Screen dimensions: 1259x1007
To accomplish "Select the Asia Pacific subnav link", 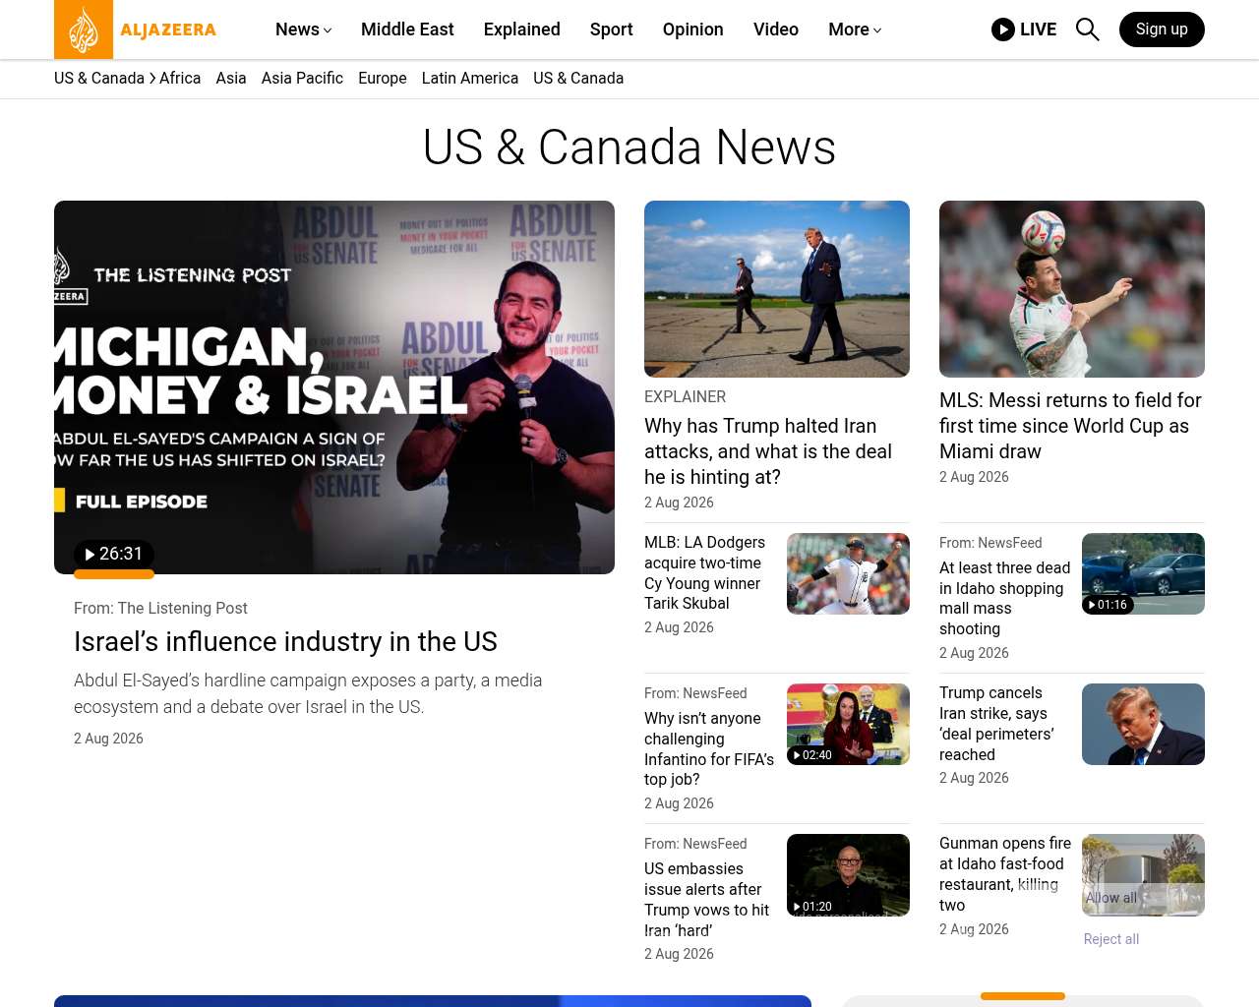I will point(302,78).
